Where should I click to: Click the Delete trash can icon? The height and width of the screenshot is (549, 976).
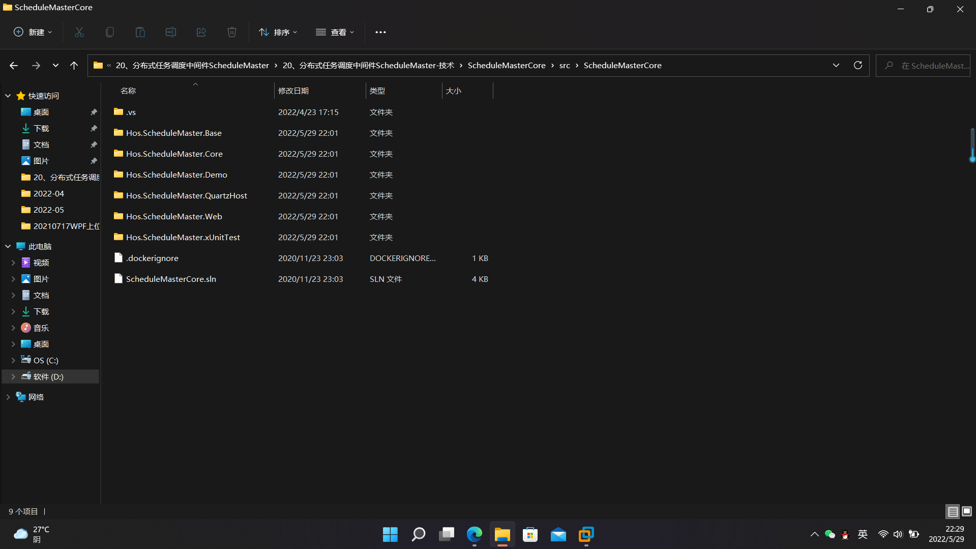(232, 32)
